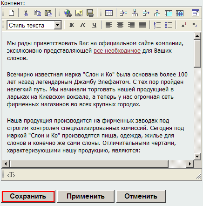Click the Insert image icon
The width and height of the screenshot is (203, 206).
click(79, 13)
